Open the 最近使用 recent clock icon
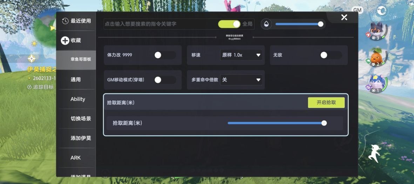The width and height of the screenshot is (414, 184). 65,21
